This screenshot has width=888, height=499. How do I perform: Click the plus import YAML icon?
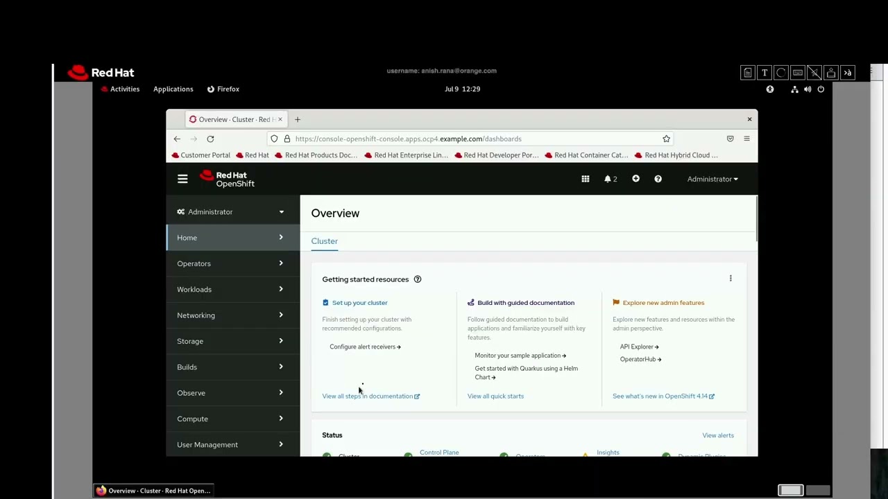click(x=635, y=179)
